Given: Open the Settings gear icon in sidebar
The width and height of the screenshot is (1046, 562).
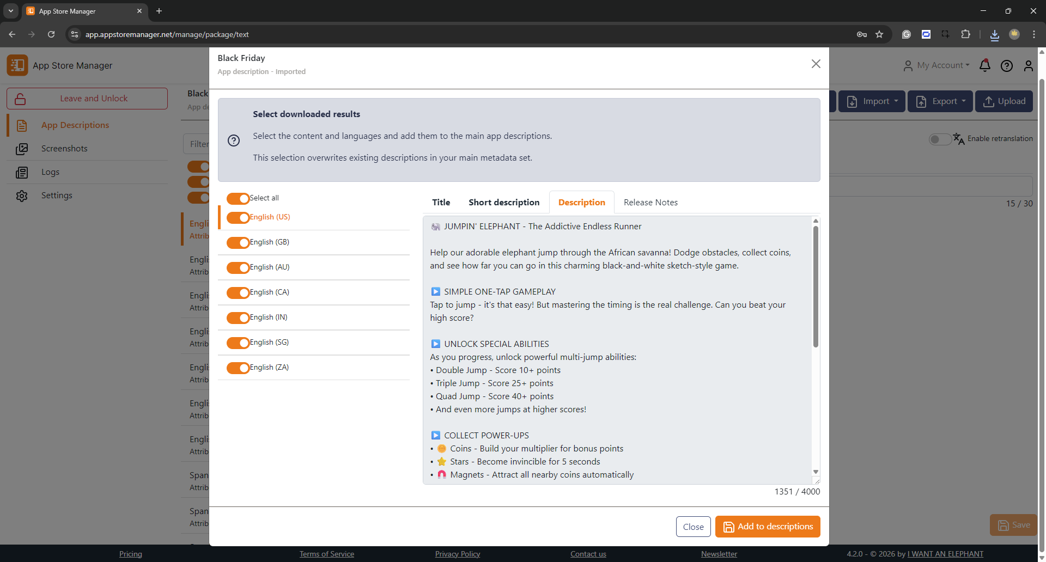Looking at the screenshot, I should tap(22, 196).
